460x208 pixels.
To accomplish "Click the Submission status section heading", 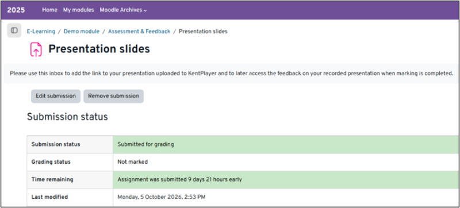I will [x=67, y=117].
